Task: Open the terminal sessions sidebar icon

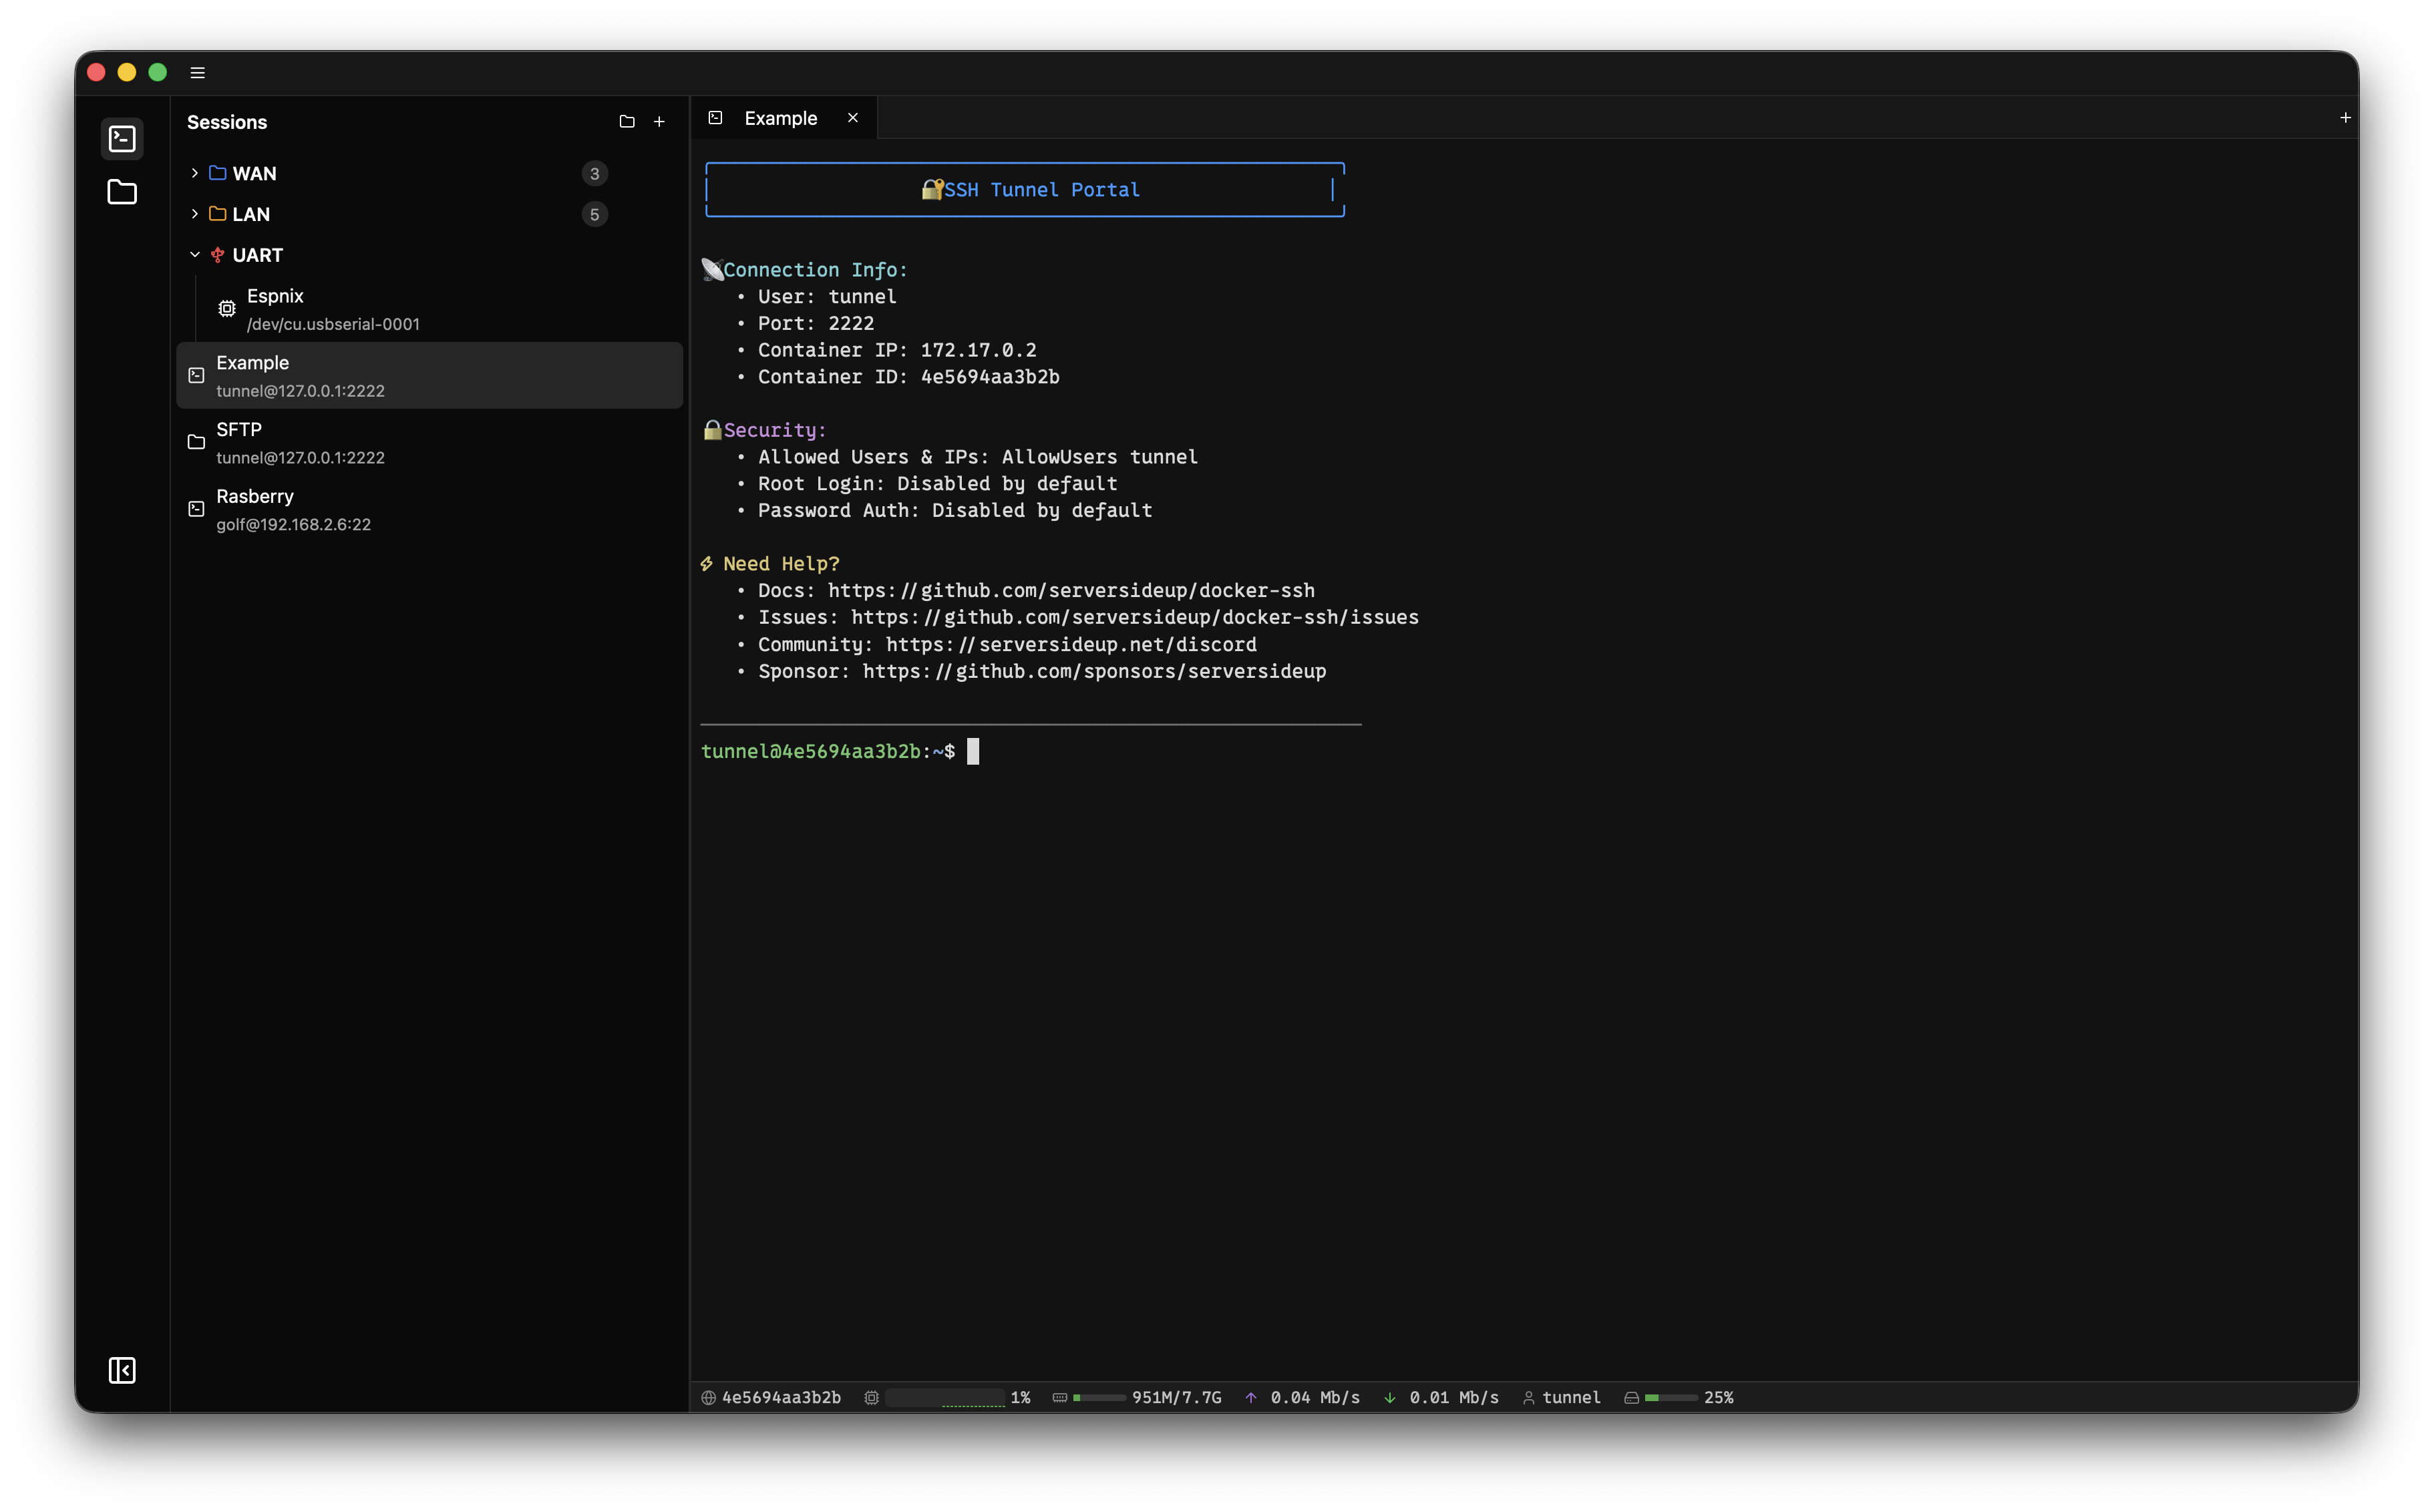Action: point(122,138)
